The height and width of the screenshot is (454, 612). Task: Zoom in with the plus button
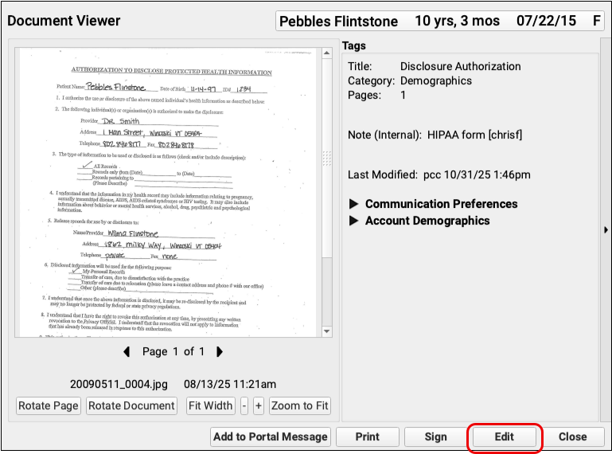pos(259,405)
